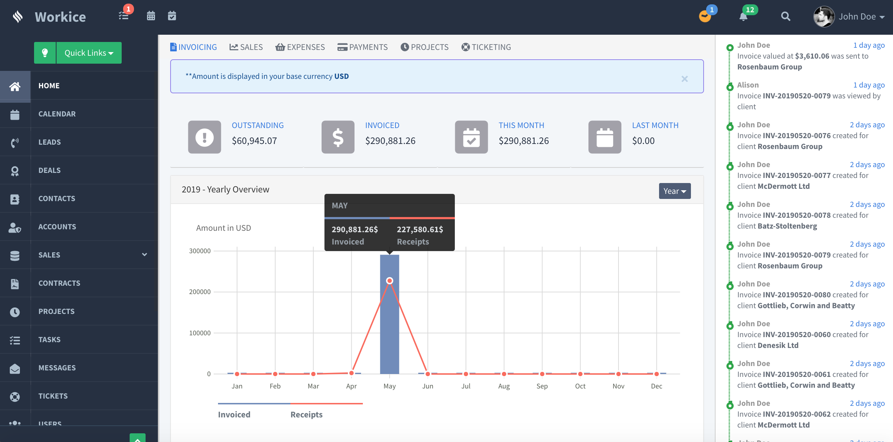Screen dimensions: 893x442
Task: Click the Contracts document icon
Action: [x=15, y=284]
